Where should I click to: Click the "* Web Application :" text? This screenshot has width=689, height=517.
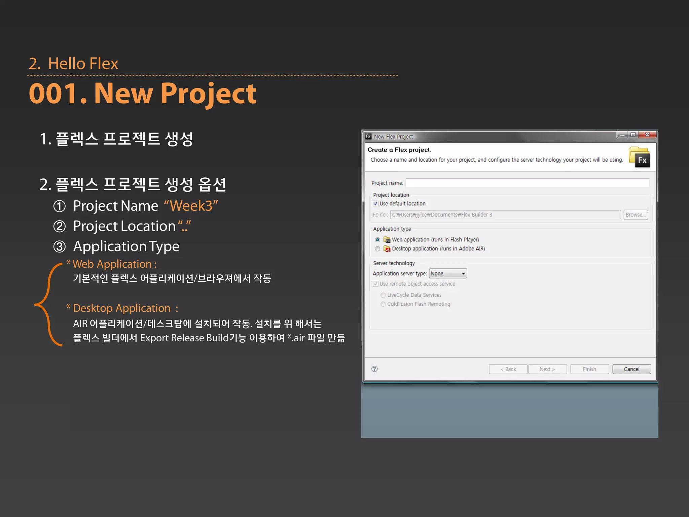tap(111, 264)
